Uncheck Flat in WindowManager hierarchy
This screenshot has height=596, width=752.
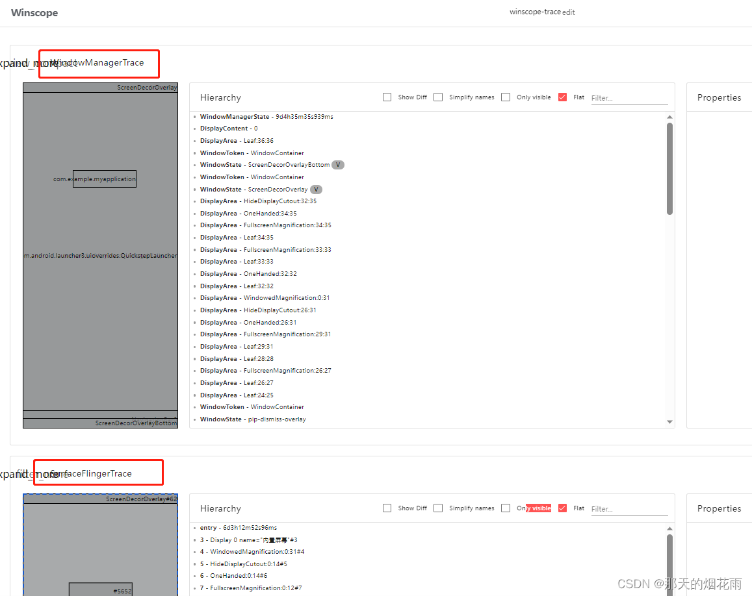click(562, 97)
